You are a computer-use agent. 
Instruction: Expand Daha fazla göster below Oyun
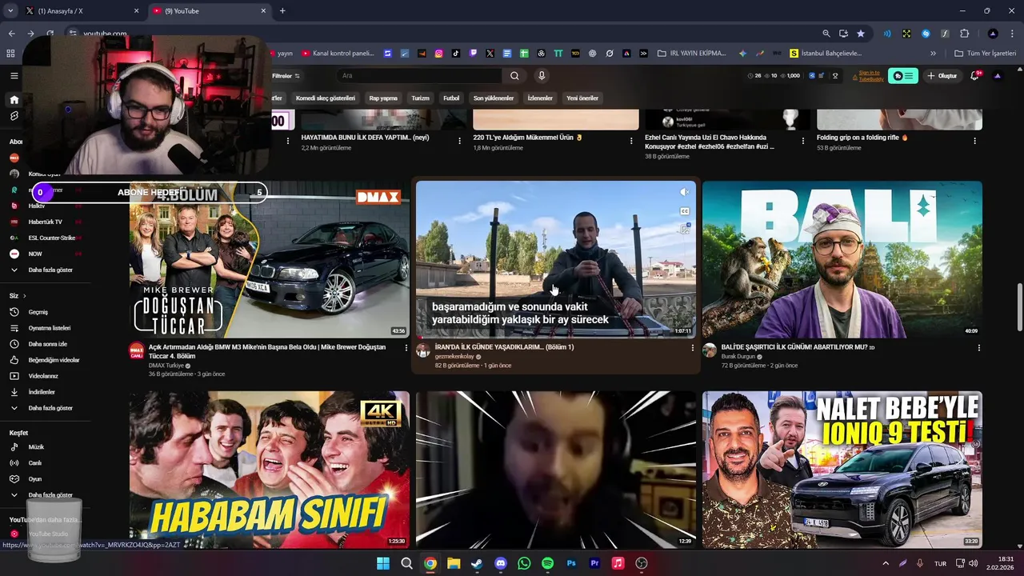pos(50,495)
